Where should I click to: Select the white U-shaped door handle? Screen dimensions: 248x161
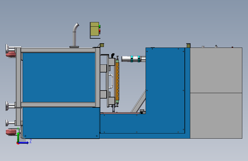[111, 81]
